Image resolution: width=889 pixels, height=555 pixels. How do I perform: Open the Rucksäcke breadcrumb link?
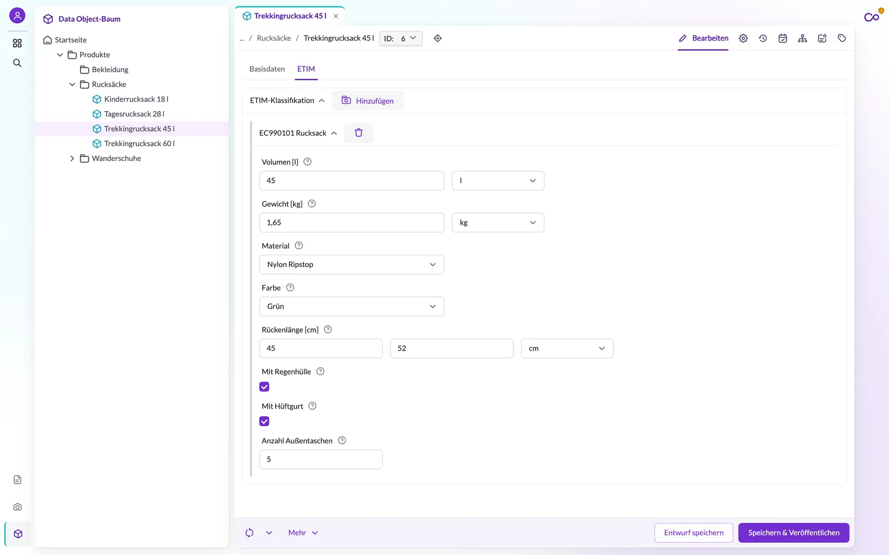pyautogui.click(x=274, y=38)
